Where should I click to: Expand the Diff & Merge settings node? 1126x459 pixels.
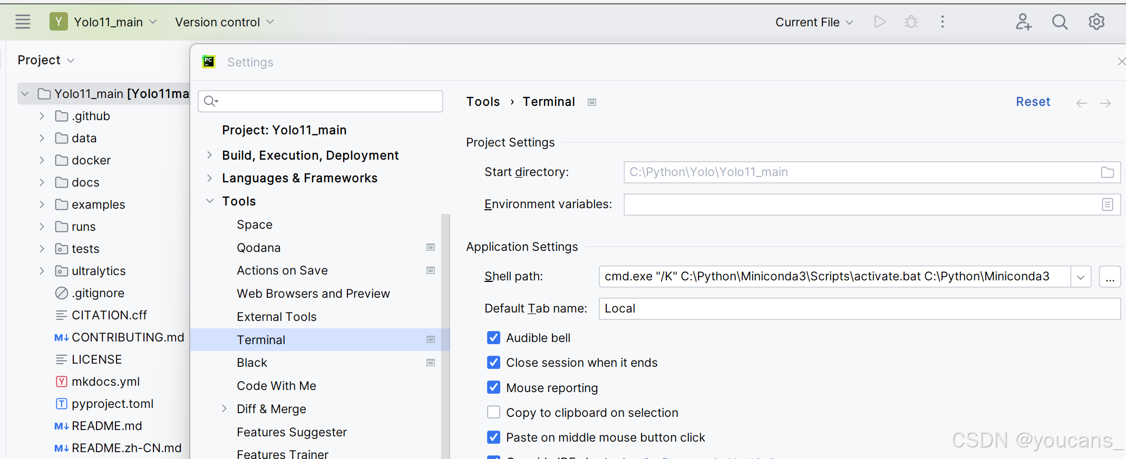[225, 408]
